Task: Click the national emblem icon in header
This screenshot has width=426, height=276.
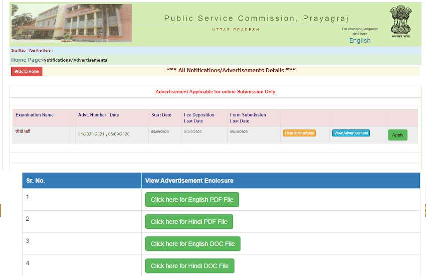Action: click(400, 22)
